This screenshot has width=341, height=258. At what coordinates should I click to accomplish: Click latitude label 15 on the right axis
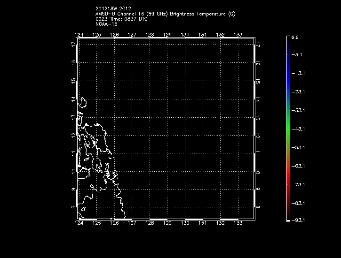(258, 81)
